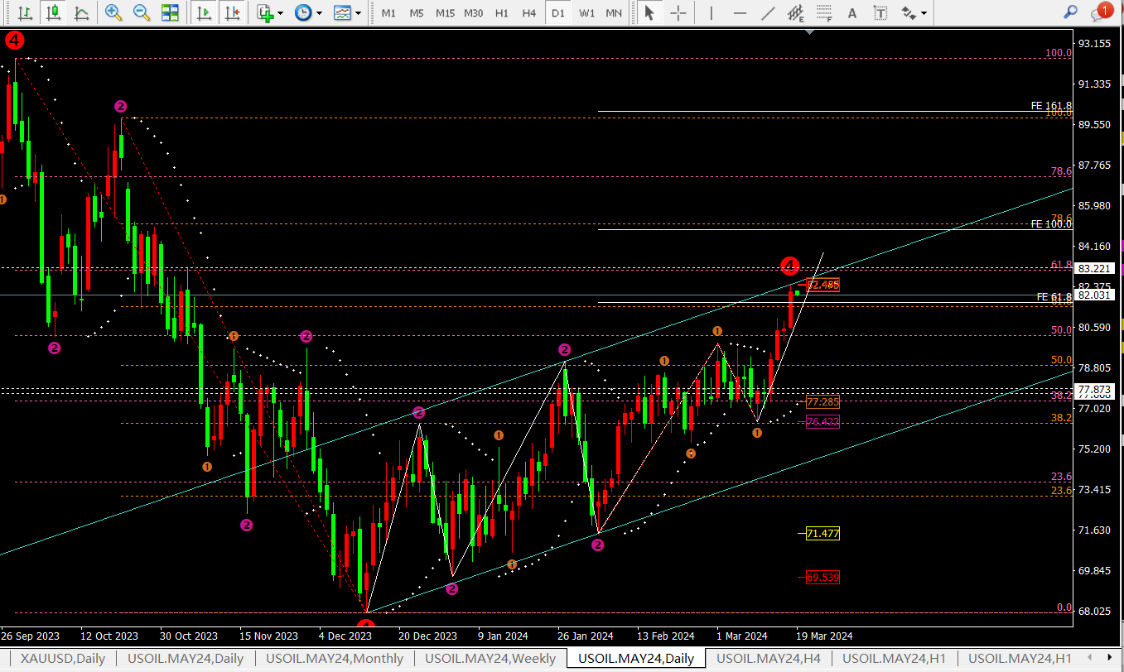This screenshot has width=1124, height=672.
Task: Switch chart to bar chart mode
Action: pos(26,12)
